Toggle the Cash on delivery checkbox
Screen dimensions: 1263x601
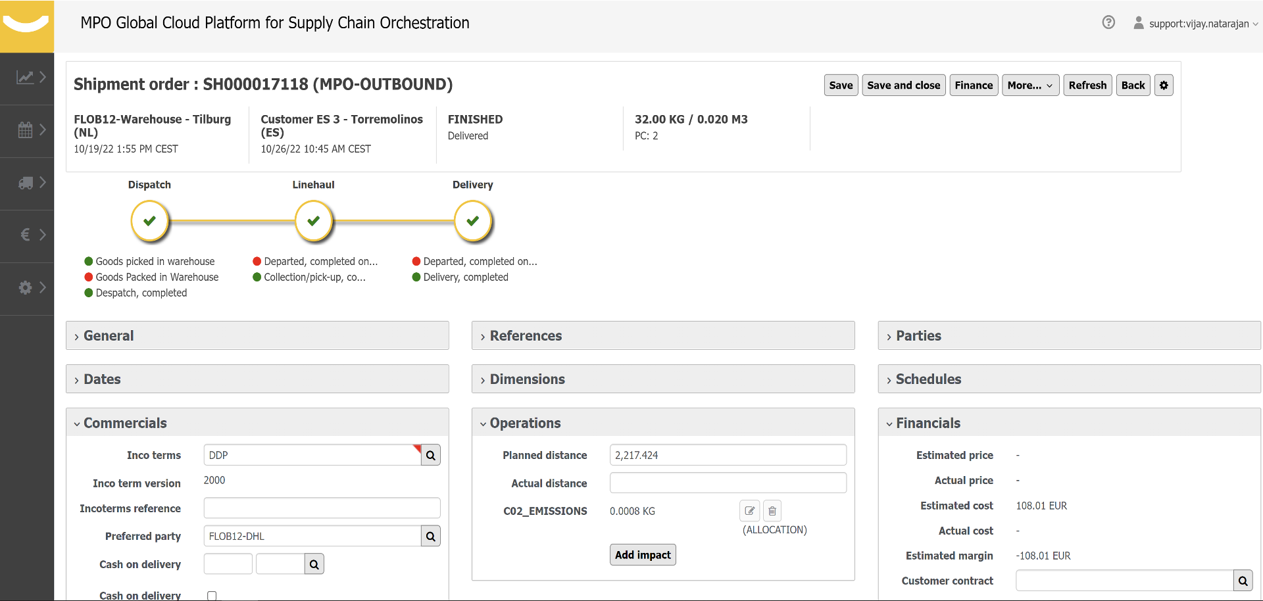[212, 596]
